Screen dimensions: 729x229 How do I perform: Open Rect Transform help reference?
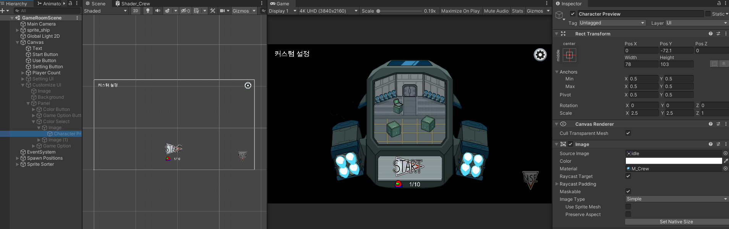[x=711, y=34]
